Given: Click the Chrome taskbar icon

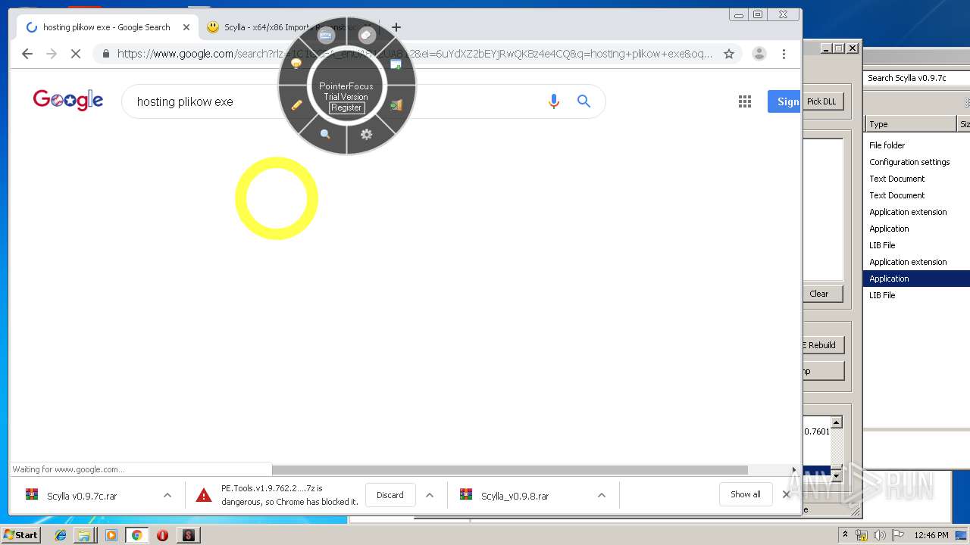Looking at the screenshot, I should pos(137,535).
